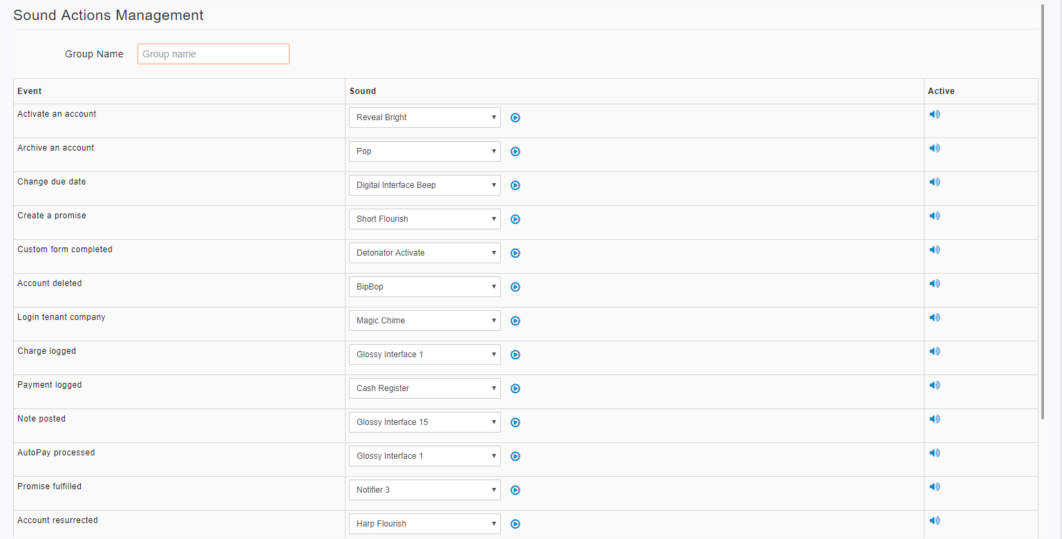Play the Charge logged sound preview
Viewport: 1062px width, 539px height.
click(515, 354)
